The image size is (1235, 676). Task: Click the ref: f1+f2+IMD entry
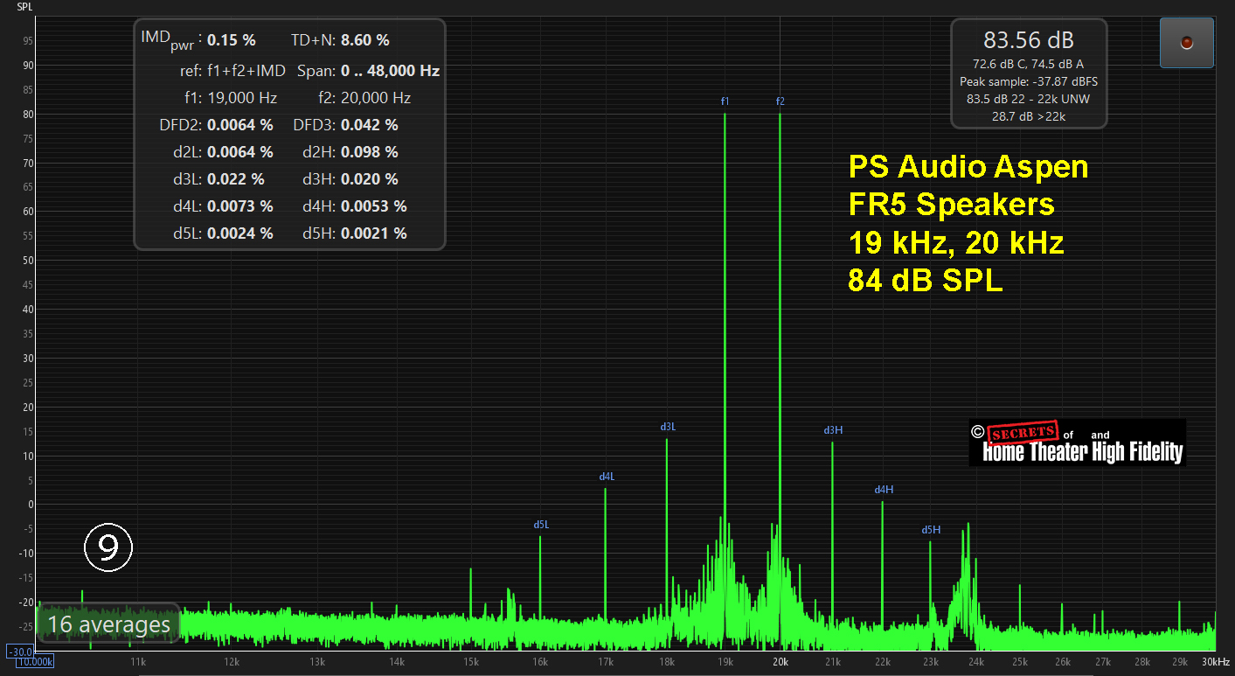click(x=232, y=71)
